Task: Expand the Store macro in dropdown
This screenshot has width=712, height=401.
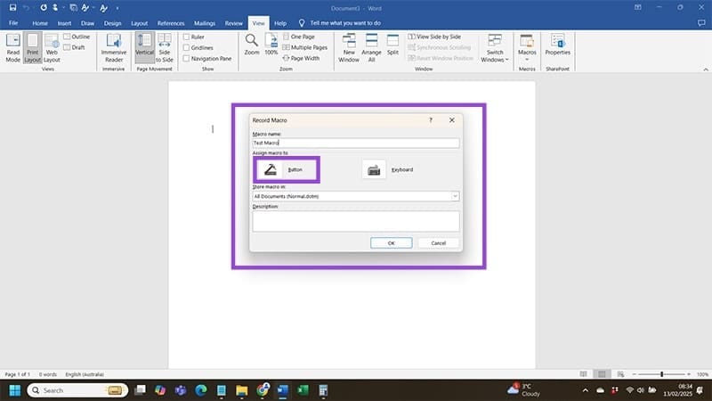Action: (455, 196)
